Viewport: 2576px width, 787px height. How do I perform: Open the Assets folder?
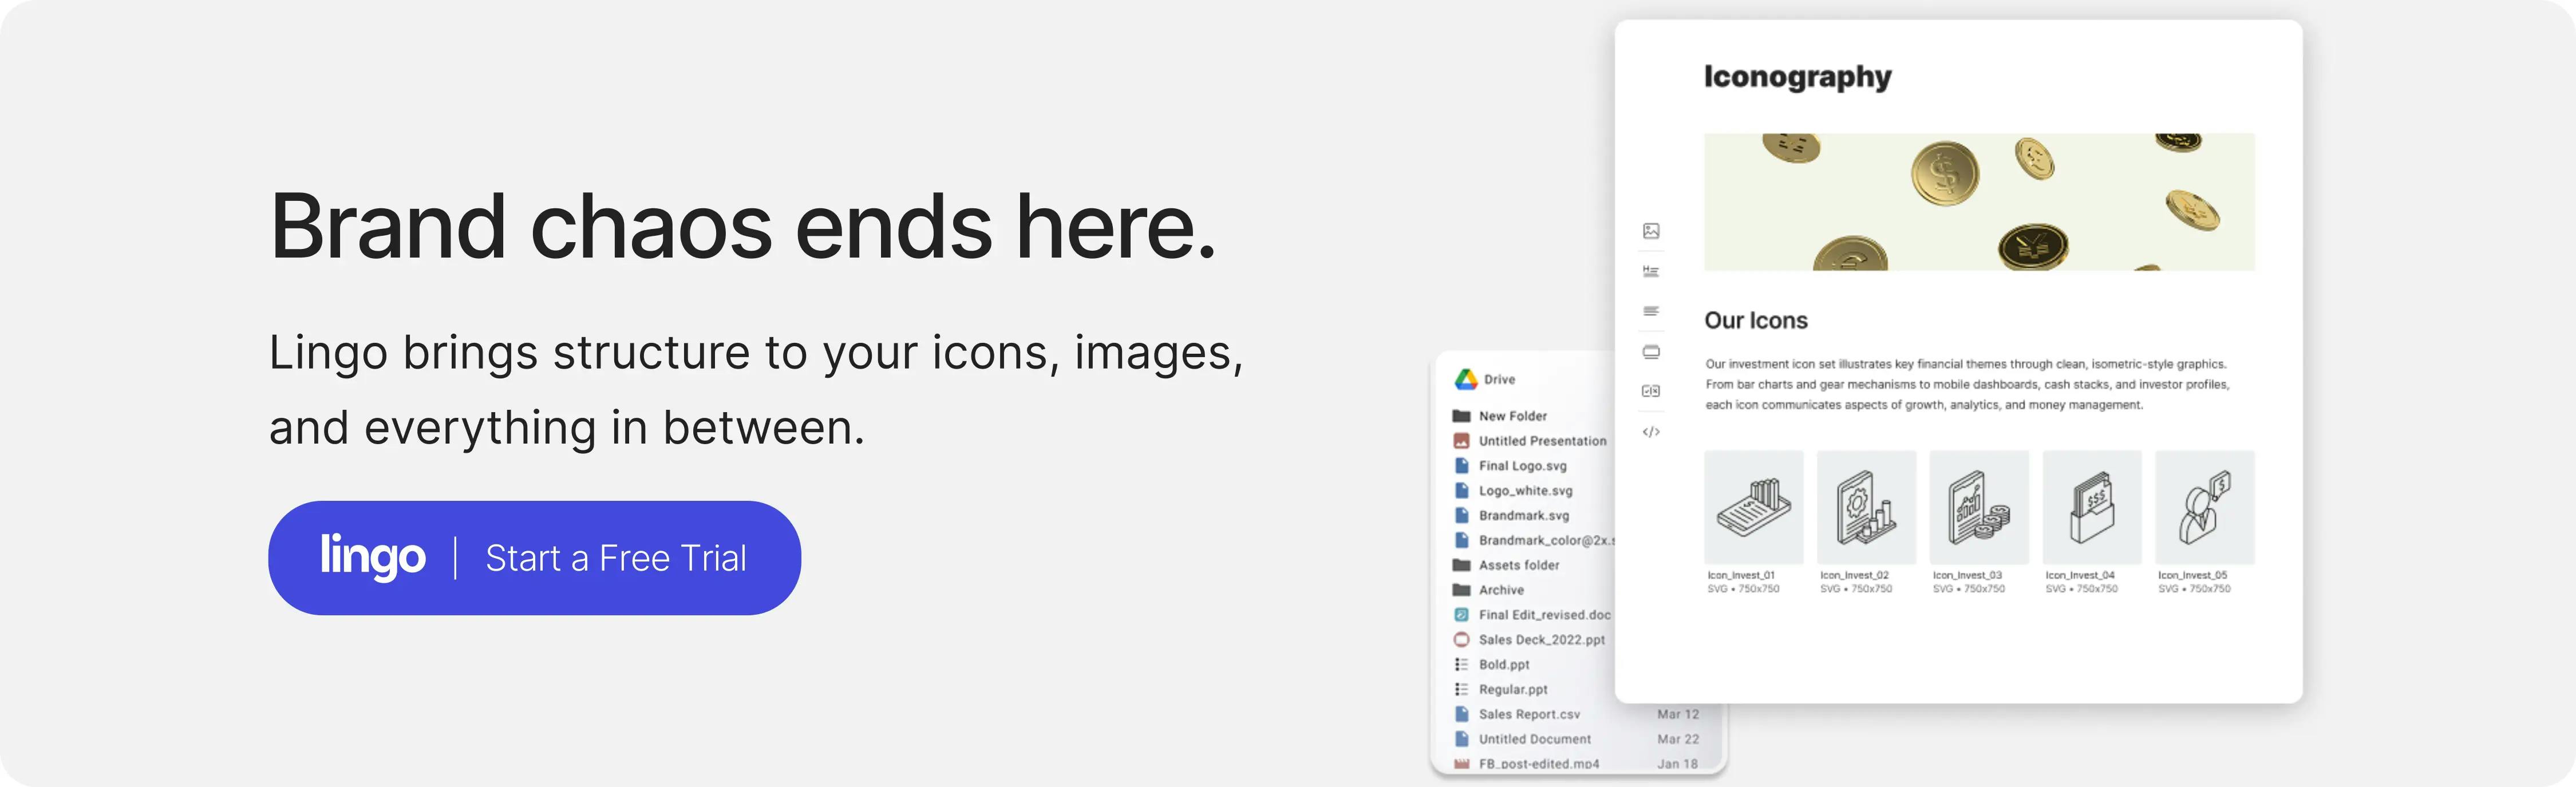pos(1518,565)
